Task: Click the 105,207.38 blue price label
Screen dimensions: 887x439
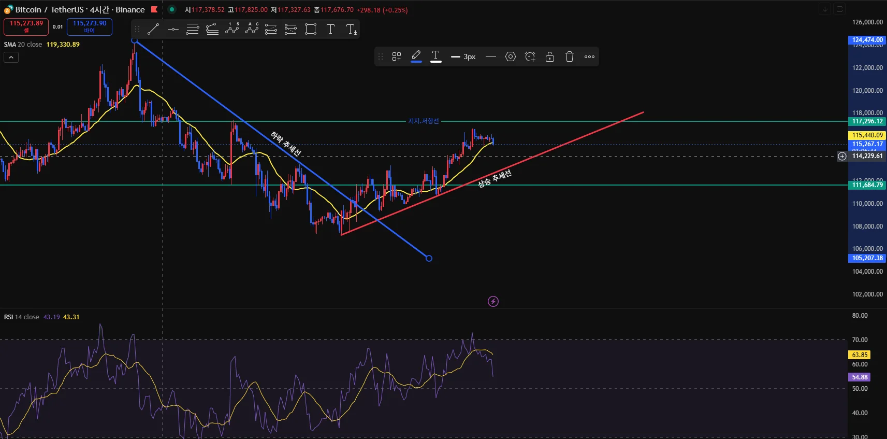Action: pos(867,258)
